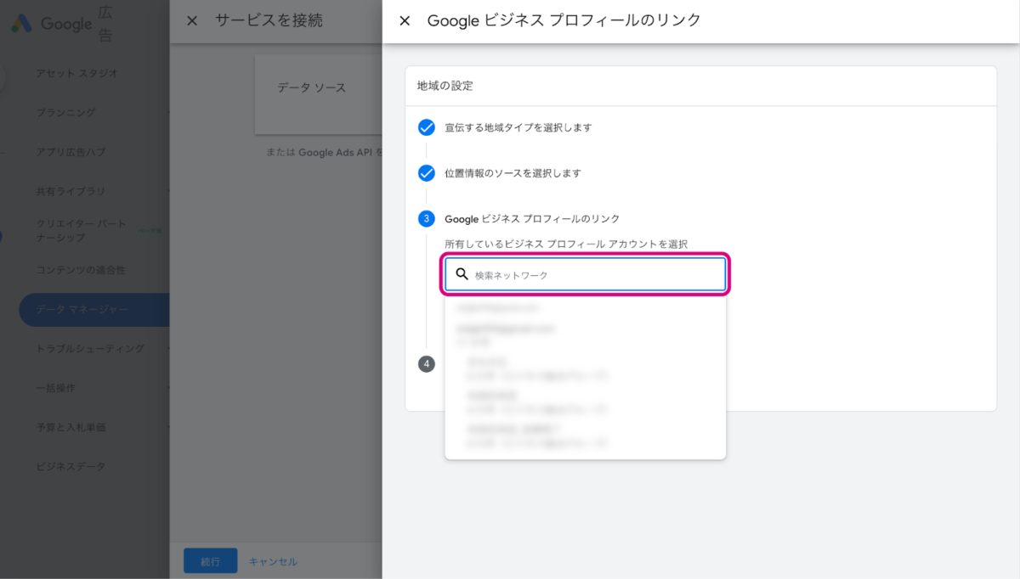Focus the 検索ネットワーク search input

pyautogui.click(x=595, y=275)
